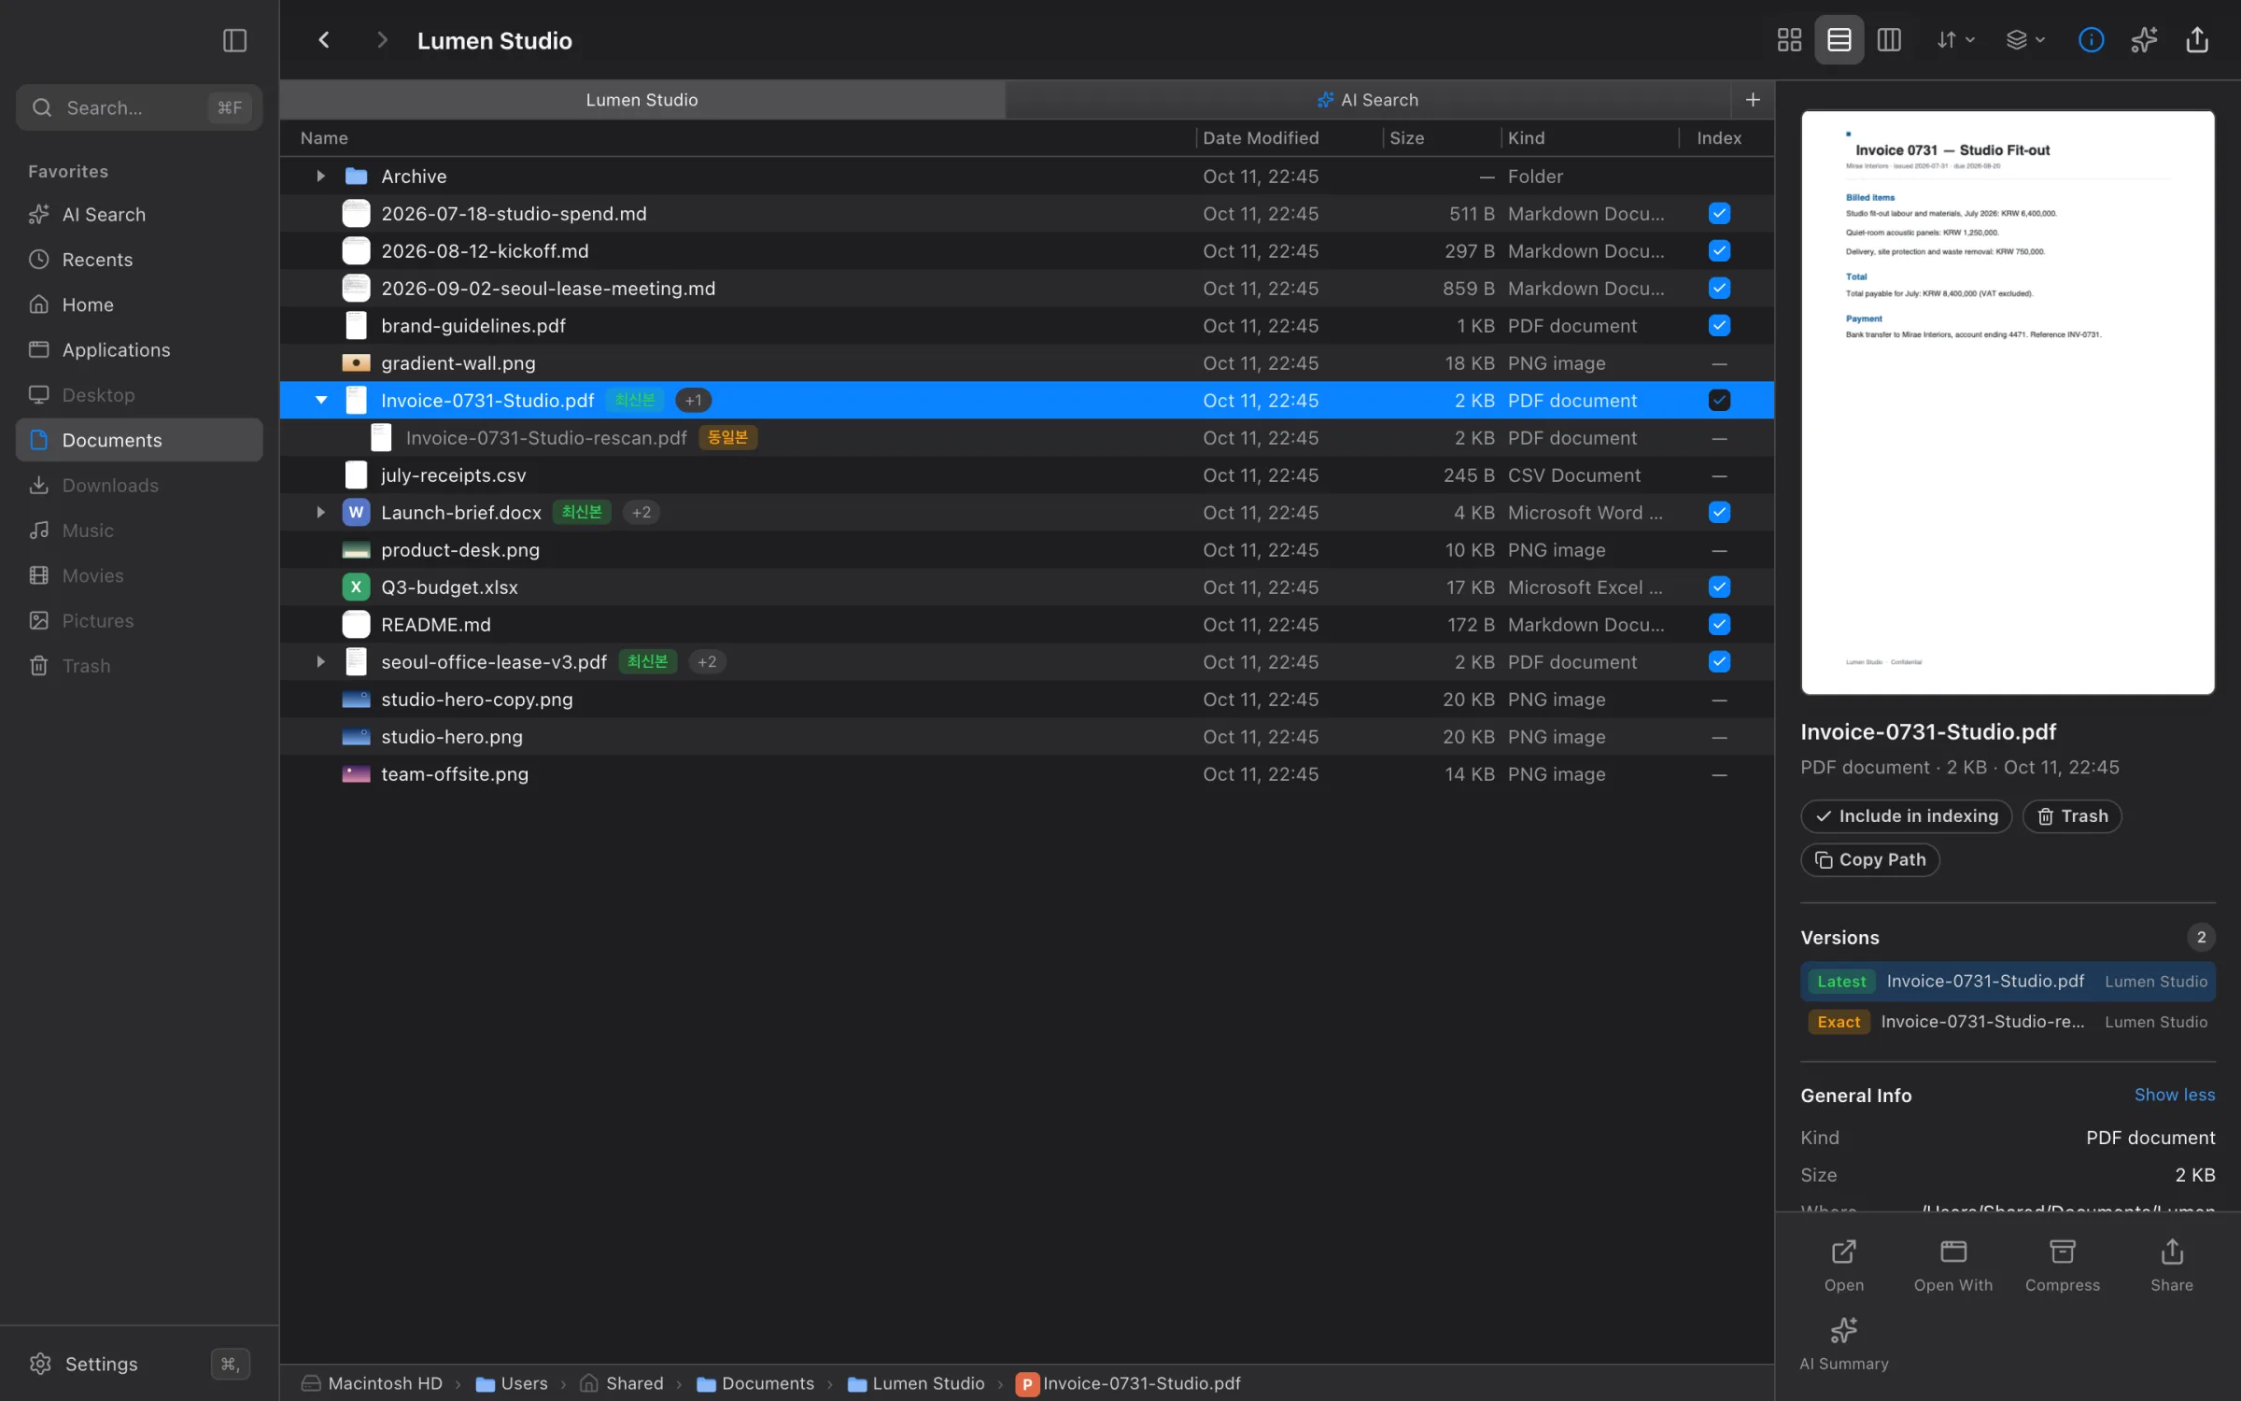Open the selected file via Open icon
Viewport: 2241px width, 1401px height.
[1844, 1266]
